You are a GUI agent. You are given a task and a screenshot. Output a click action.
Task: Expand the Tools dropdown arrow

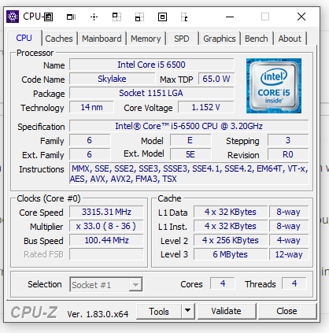187,311
